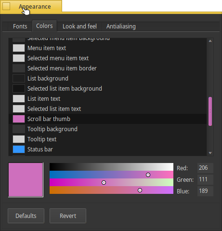Image resolution: width=222 pixels, height=231 pixels.
Task: Click the blue Status bar swatch
Action: [x=19, y=149]
